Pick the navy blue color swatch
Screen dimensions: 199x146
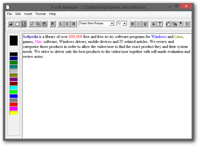click(14, 58)
